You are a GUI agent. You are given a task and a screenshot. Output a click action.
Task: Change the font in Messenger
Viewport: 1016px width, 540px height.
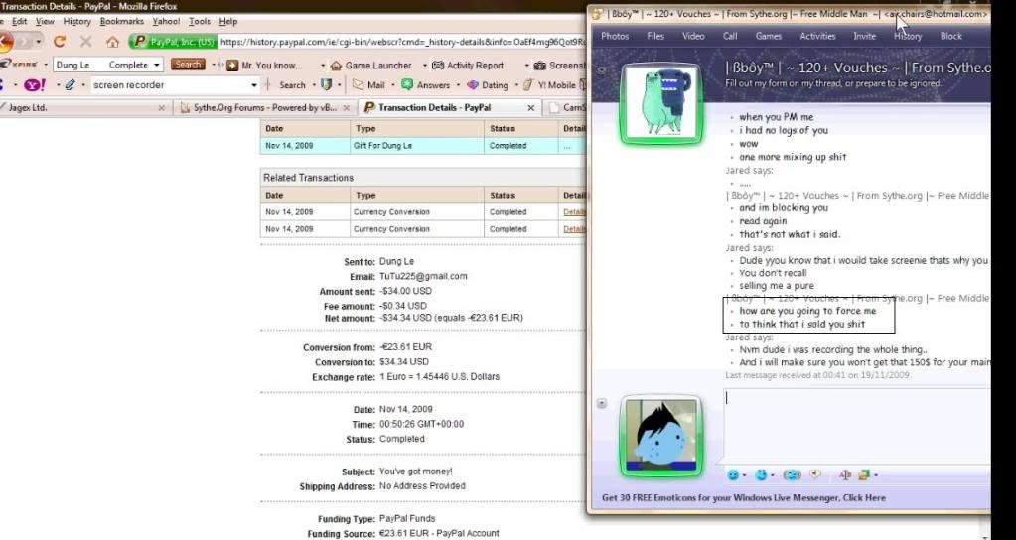845,475
